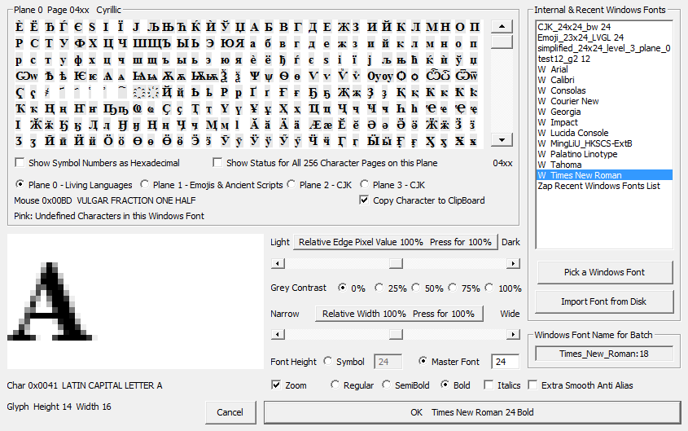Click the Master Font height field
Viewport: 688px width, 431px height.
click(505, 362)
